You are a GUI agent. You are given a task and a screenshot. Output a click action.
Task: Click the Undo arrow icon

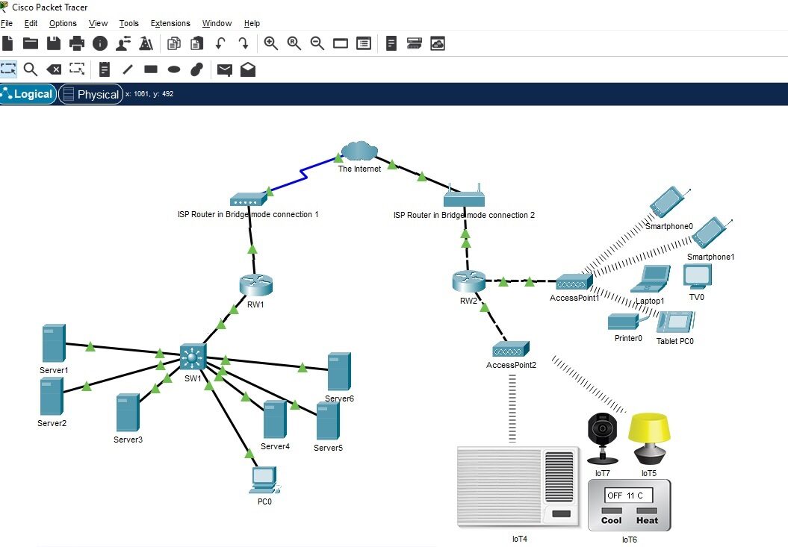(x=220, y=43)
